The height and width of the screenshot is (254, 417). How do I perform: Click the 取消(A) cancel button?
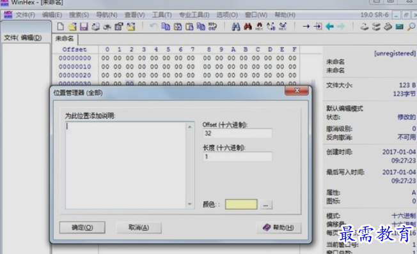click(x=139, y=227)
